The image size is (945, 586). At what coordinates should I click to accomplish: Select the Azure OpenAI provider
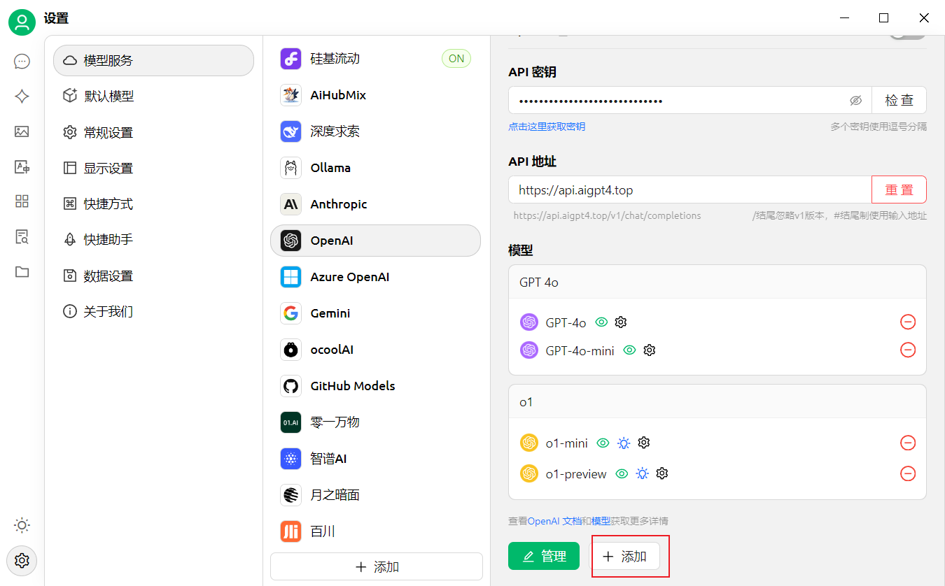(x=375, y=277)
